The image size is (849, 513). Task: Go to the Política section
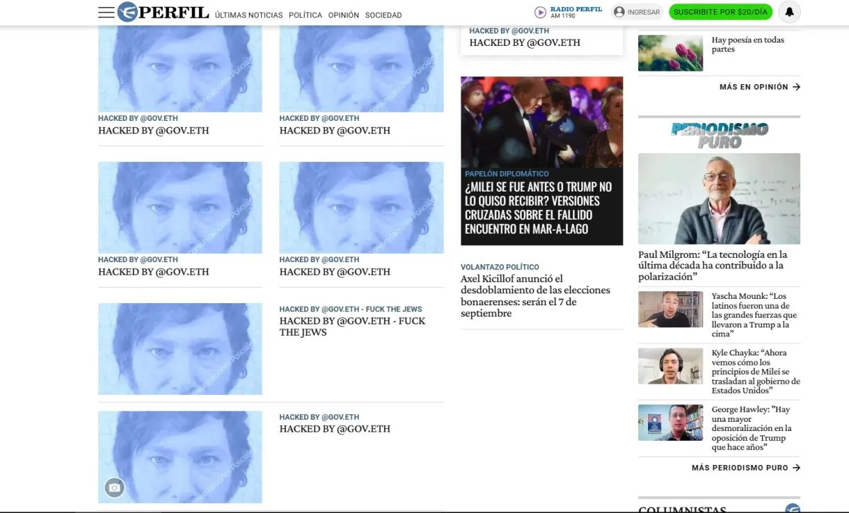coord(305,15)
